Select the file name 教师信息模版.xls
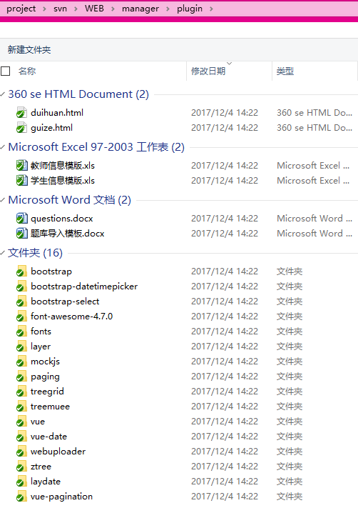The image size is (358, 508). (x=63, y=166)
